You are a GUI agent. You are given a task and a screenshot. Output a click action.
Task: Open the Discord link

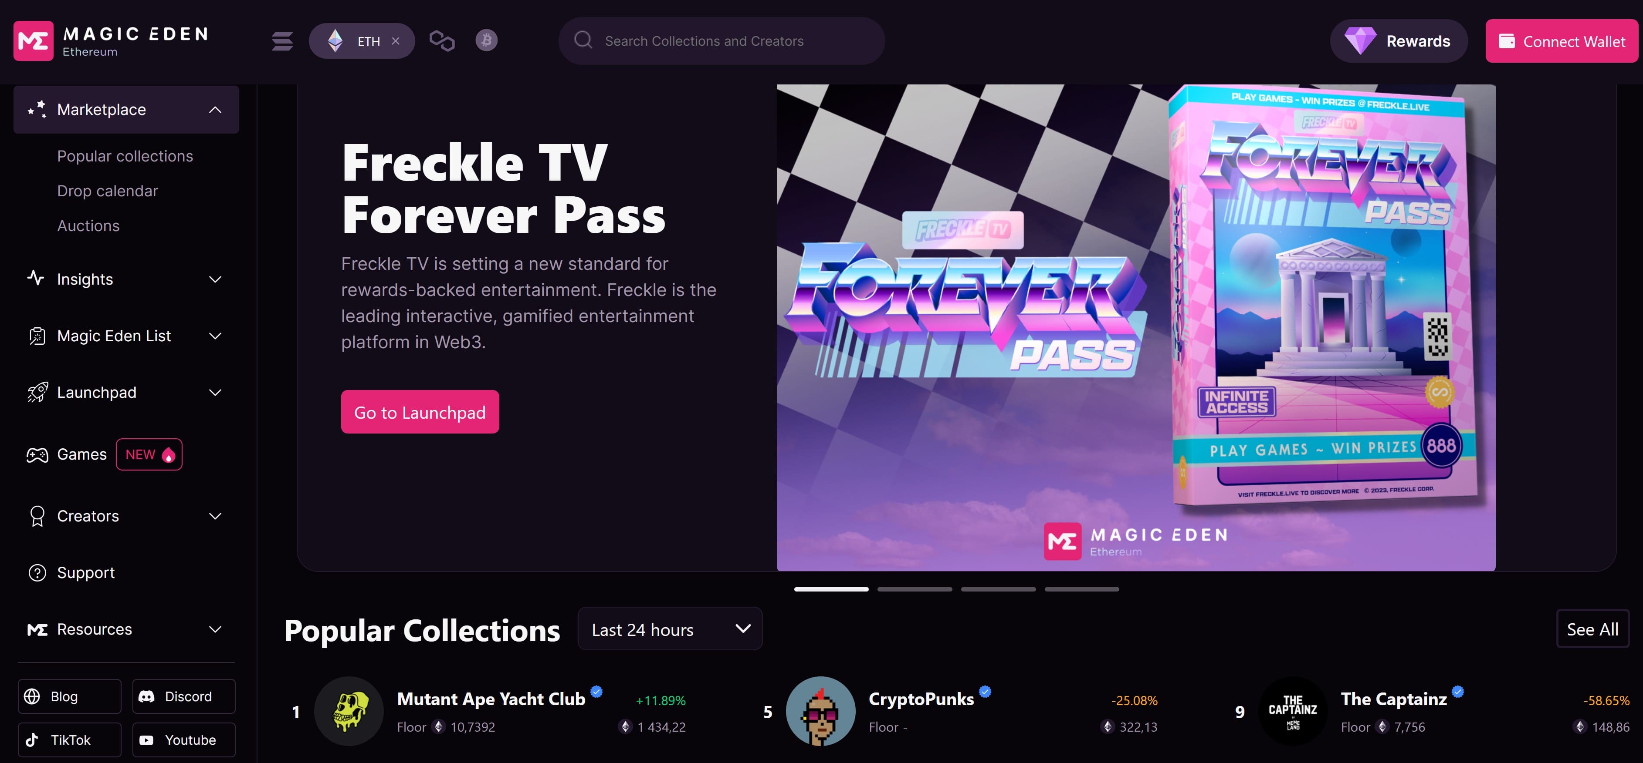tap(184, 696)
